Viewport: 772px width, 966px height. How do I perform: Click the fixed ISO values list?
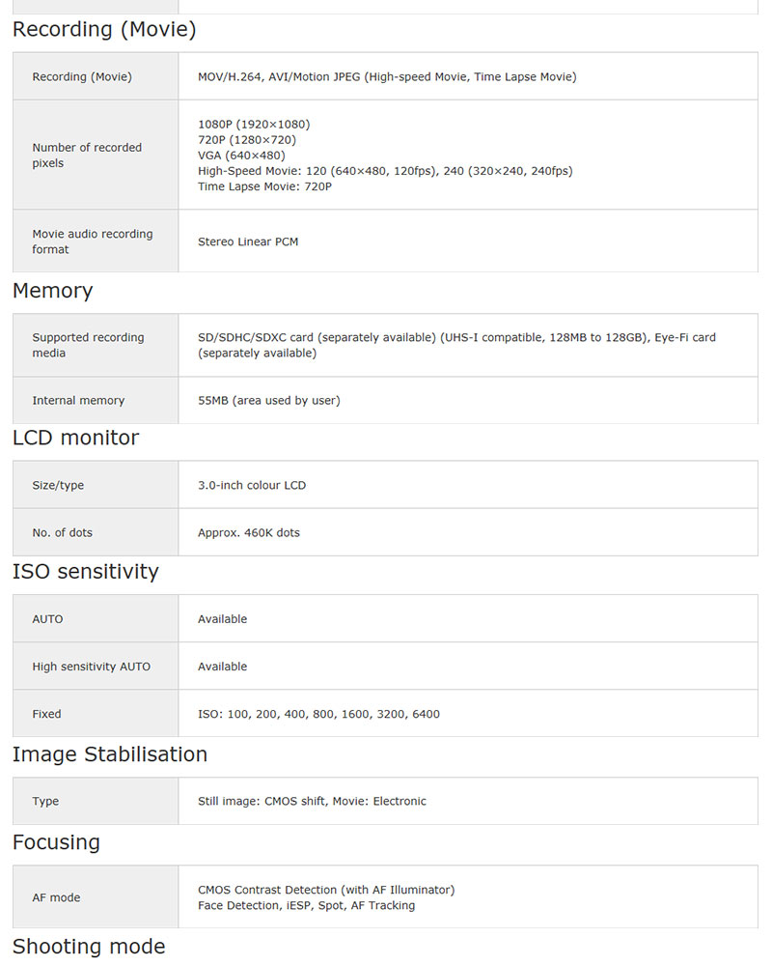pos(318,715)
